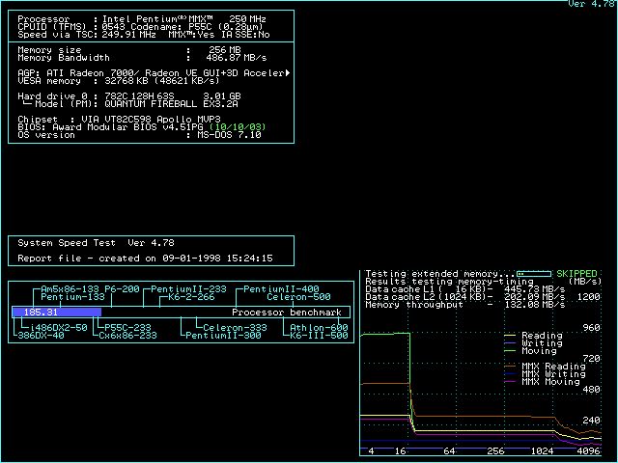This screenshot has width=618, height=463.
Task: Click the MMX Reading legend line
Action: (512, 367)
